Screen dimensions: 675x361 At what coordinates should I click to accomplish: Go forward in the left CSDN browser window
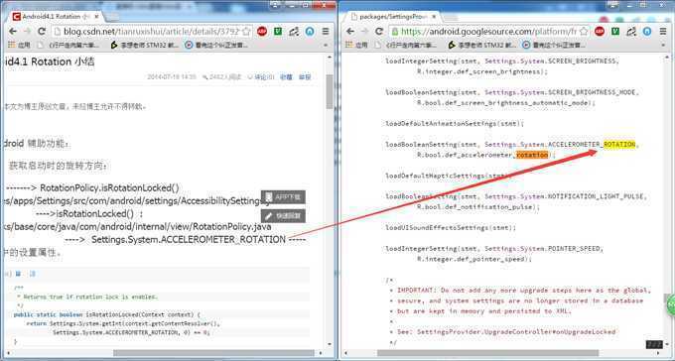[27, 31]
